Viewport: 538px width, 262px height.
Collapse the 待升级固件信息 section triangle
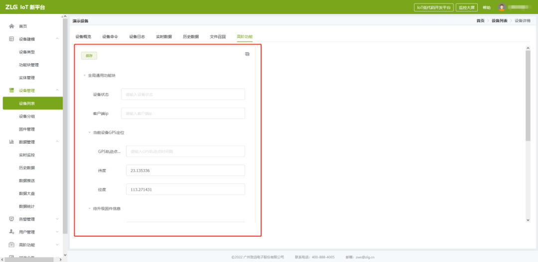89,208
